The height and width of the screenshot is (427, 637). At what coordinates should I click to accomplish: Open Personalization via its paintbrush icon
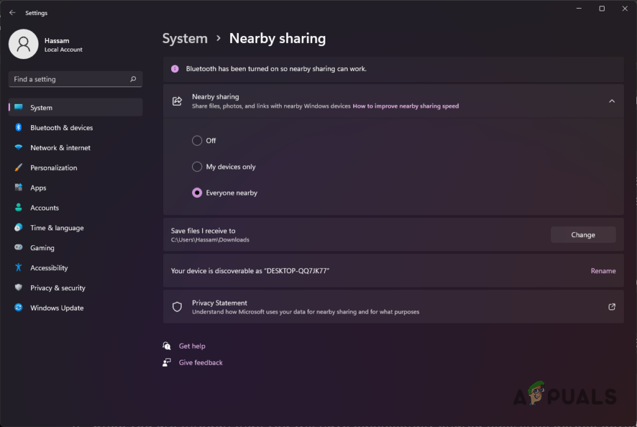tap(18, 167)
